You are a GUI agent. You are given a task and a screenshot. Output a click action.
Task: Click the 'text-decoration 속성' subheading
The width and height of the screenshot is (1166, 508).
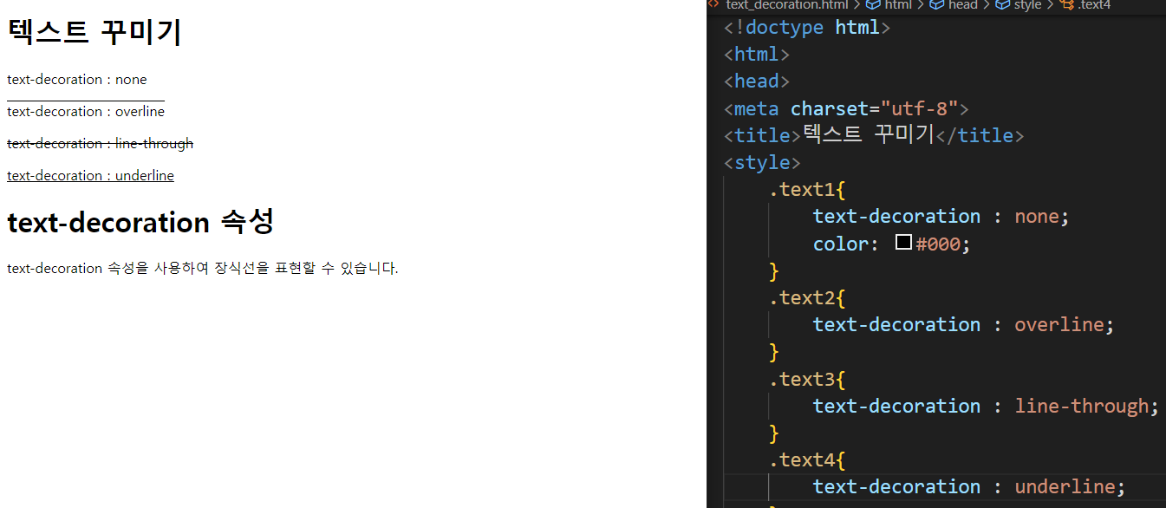pyautogui.click(x=140, y=222)
